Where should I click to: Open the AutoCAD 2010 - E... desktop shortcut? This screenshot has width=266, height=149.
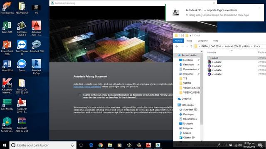[22, 106]
